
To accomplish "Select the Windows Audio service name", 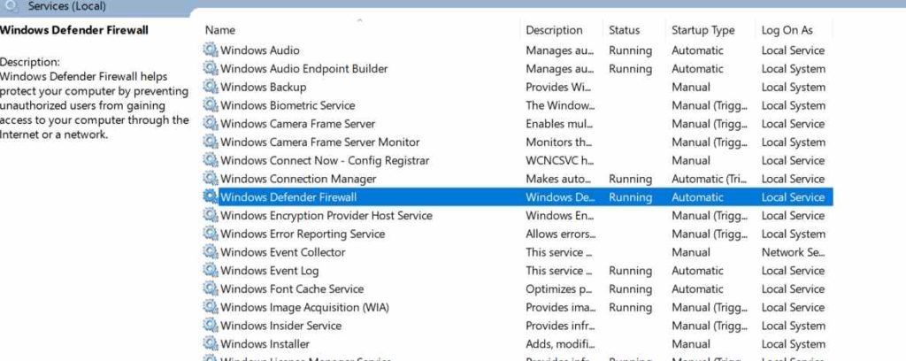I will coord(260,50).
